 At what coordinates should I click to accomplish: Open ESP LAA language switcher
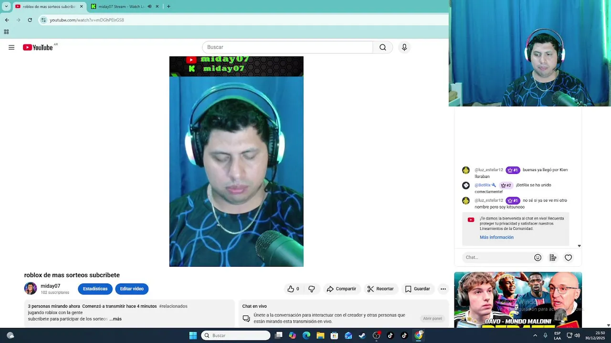coord(558,335)
